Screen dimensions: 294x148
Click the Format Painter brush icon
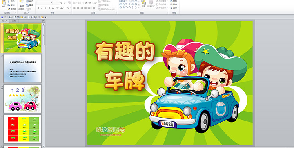point(9,9)
